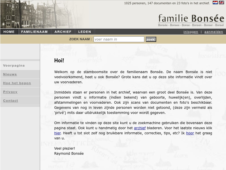The height and width of the screenshot is (170, 226).
Task: Open the Hoe het begon page
Action: tap(17, 83)
